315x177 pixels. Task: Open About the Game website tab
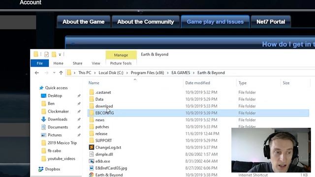[84, 22]
